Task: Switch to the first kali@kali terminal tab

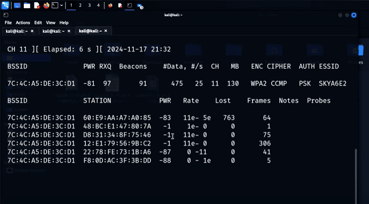Action: 17,31
